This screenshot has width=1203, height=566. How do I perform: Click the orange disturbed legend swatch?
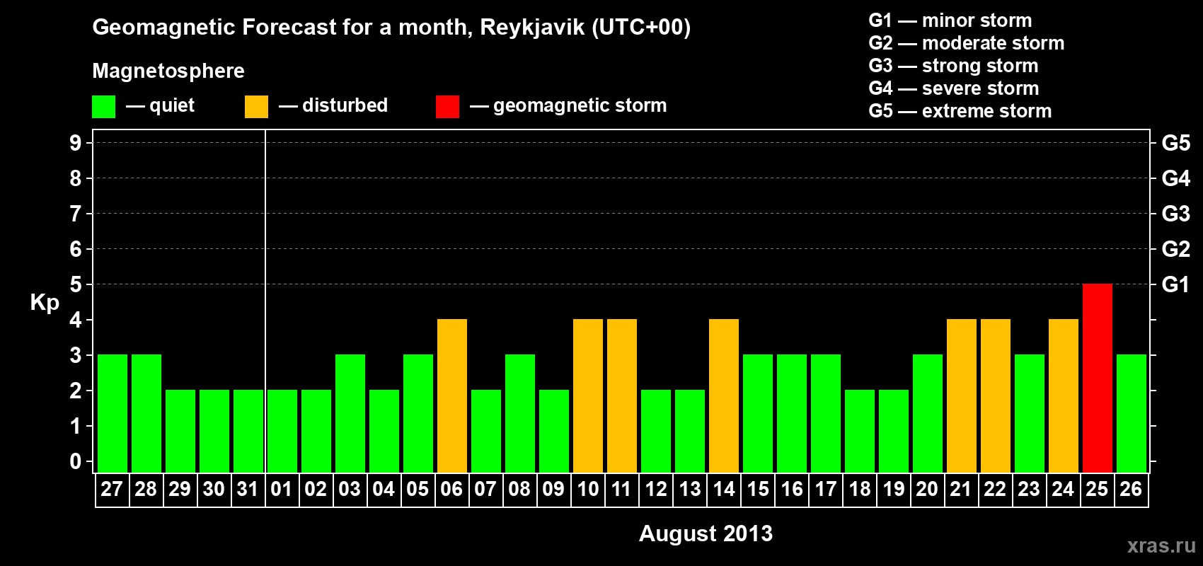[x=256, y=107]
